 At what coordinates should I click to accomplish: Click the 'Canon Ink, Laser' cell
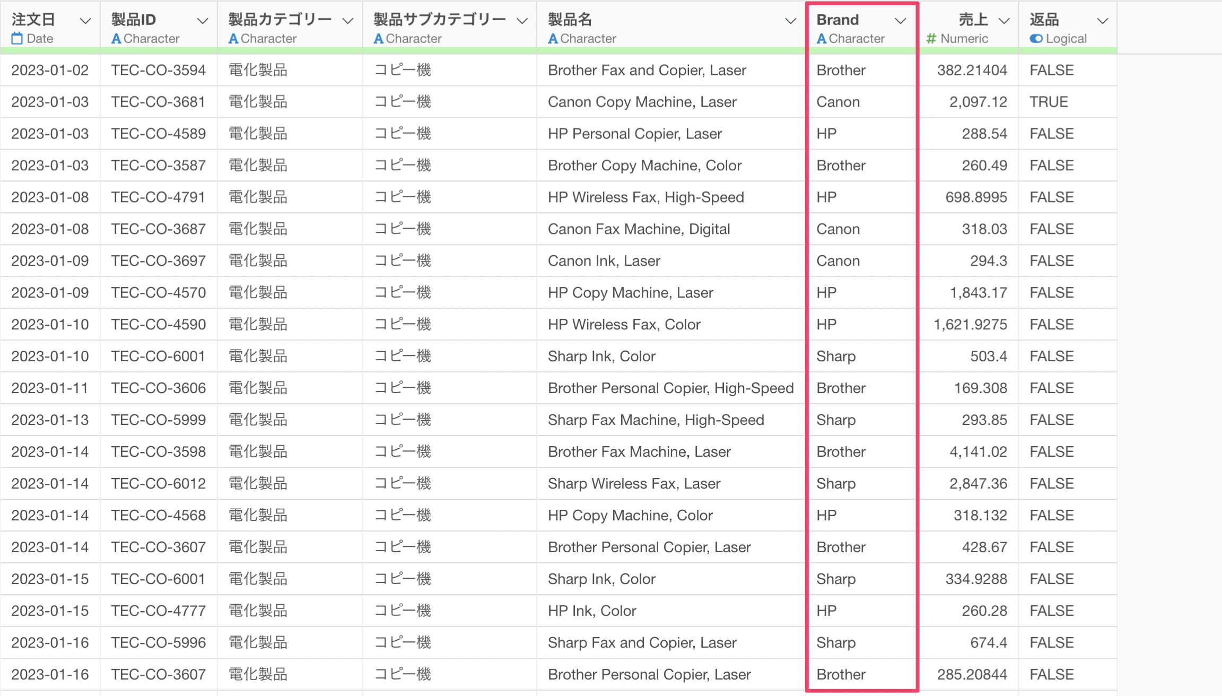pos(671,261)
